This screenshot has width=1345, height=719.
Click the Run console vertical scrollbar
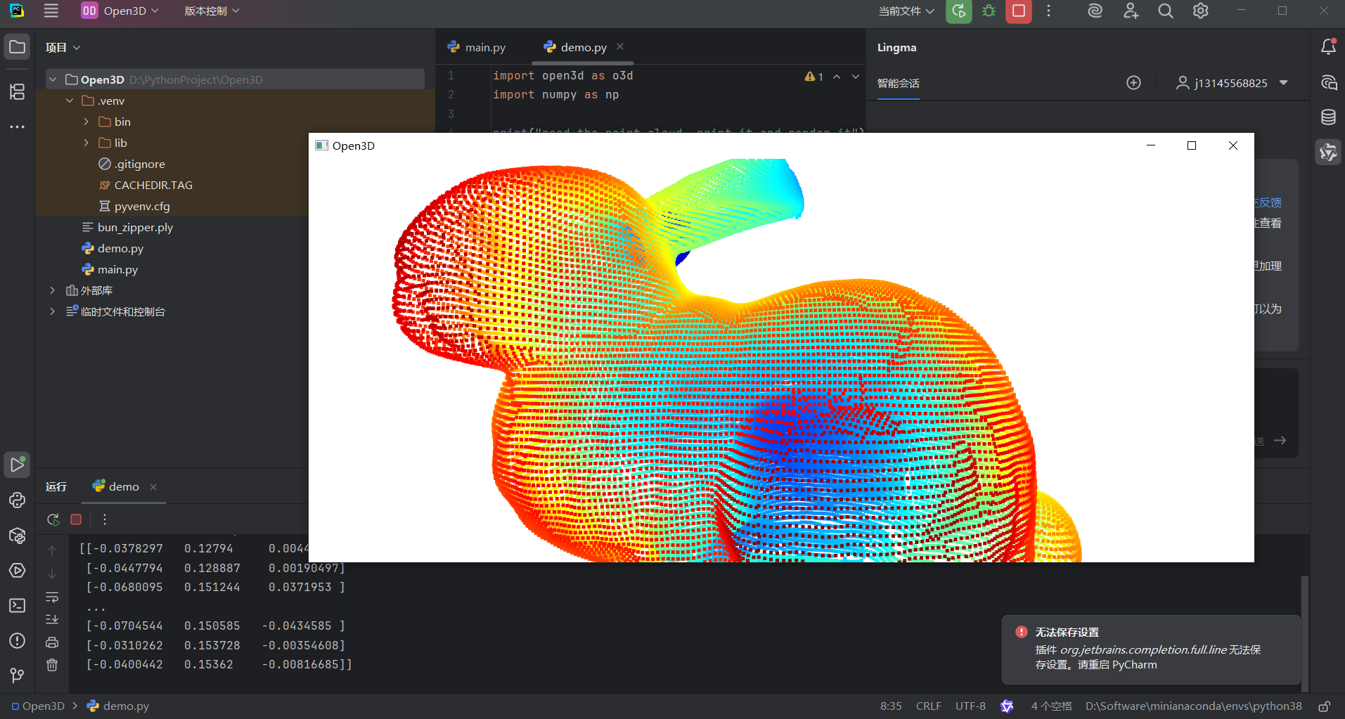(x=1304, y=633)
